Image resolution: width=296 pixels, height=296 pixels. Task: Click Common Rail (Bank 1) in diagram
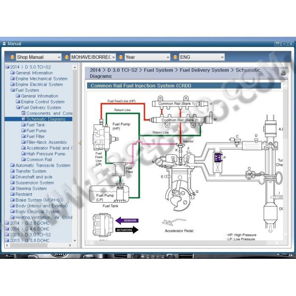(176, 104)
